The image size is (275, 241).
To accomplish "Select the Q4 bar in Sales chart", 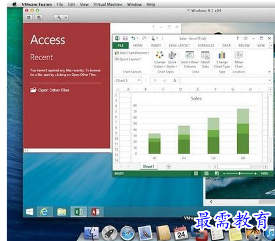I will click(x=243, y=131).
